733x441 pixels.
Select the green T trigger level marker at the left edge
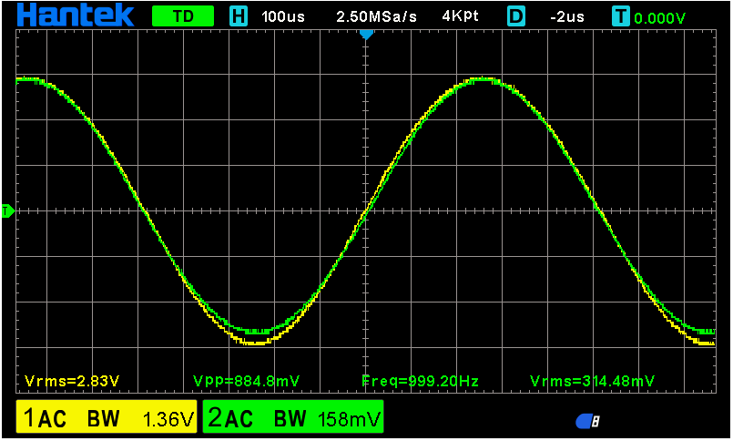[7, 211]
